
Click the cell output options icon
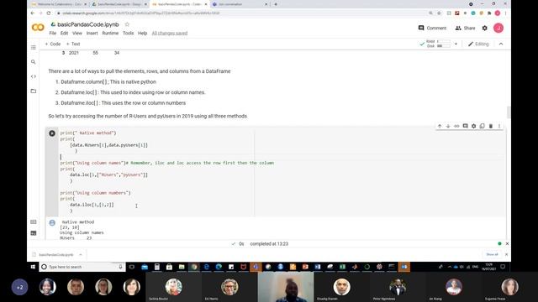pos(52,223)
